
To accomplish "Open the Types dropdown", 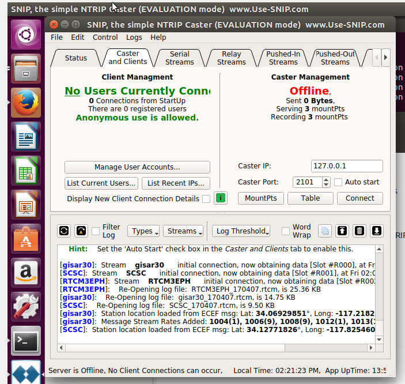I will (143, 231).
